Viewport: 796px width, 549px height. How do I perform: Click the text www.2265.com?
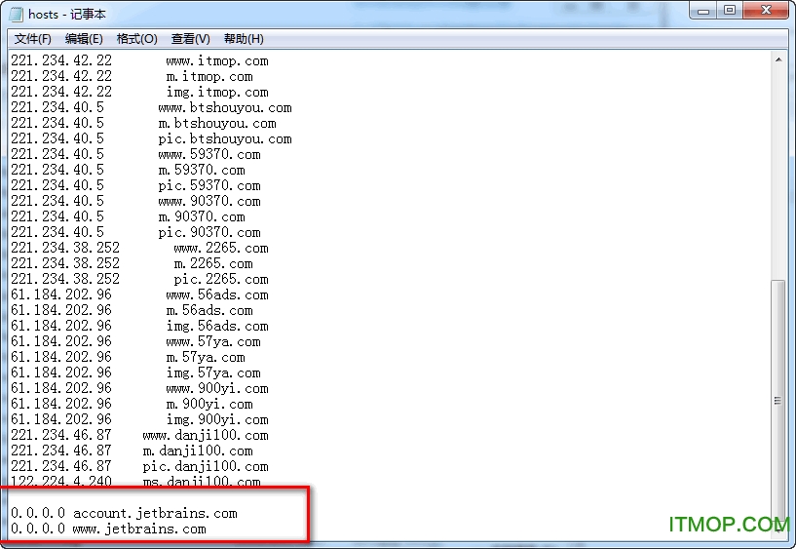pos(221,249)
